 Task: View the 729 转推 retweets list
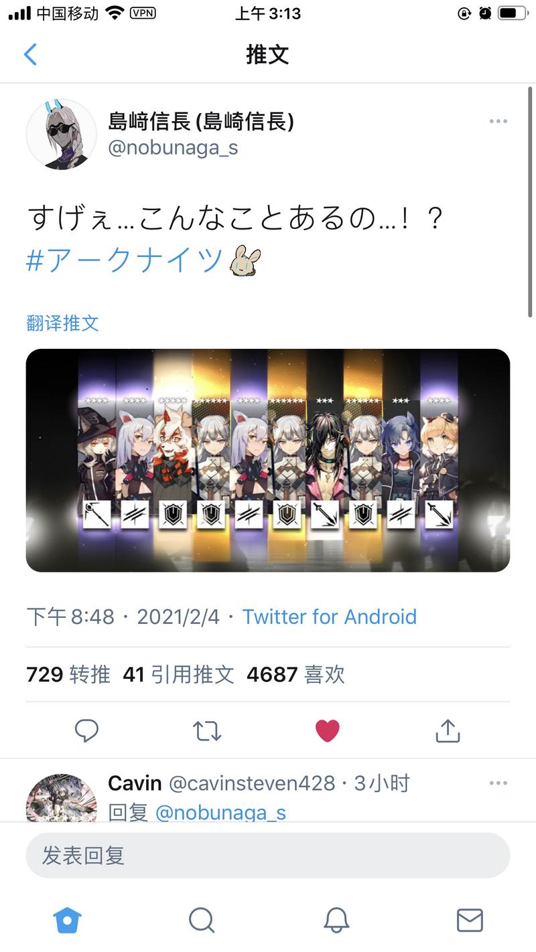click(68, 674)
